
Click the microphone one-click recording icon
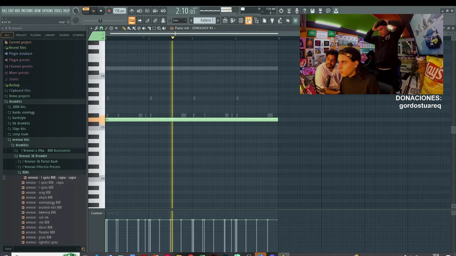click(x=297, y=11)
